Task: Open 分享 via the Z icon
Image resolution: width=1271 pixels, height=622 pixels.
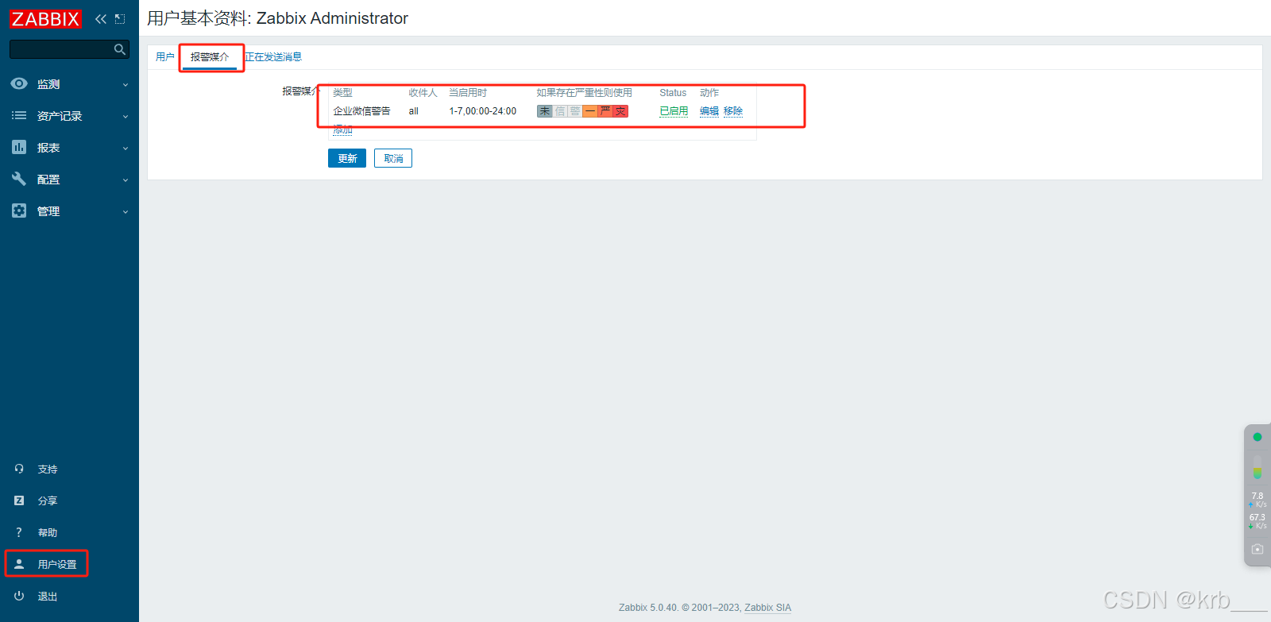Action: tap(19, 500)
